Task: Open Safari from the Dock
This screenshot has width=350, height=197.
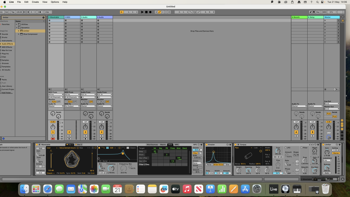Action: pos(48,189)
